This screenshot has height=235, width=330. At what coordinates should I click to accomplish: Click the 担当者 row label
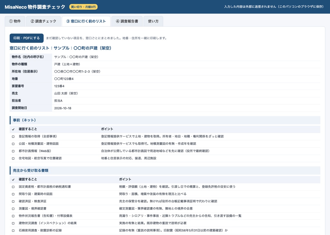coord(16,101)
